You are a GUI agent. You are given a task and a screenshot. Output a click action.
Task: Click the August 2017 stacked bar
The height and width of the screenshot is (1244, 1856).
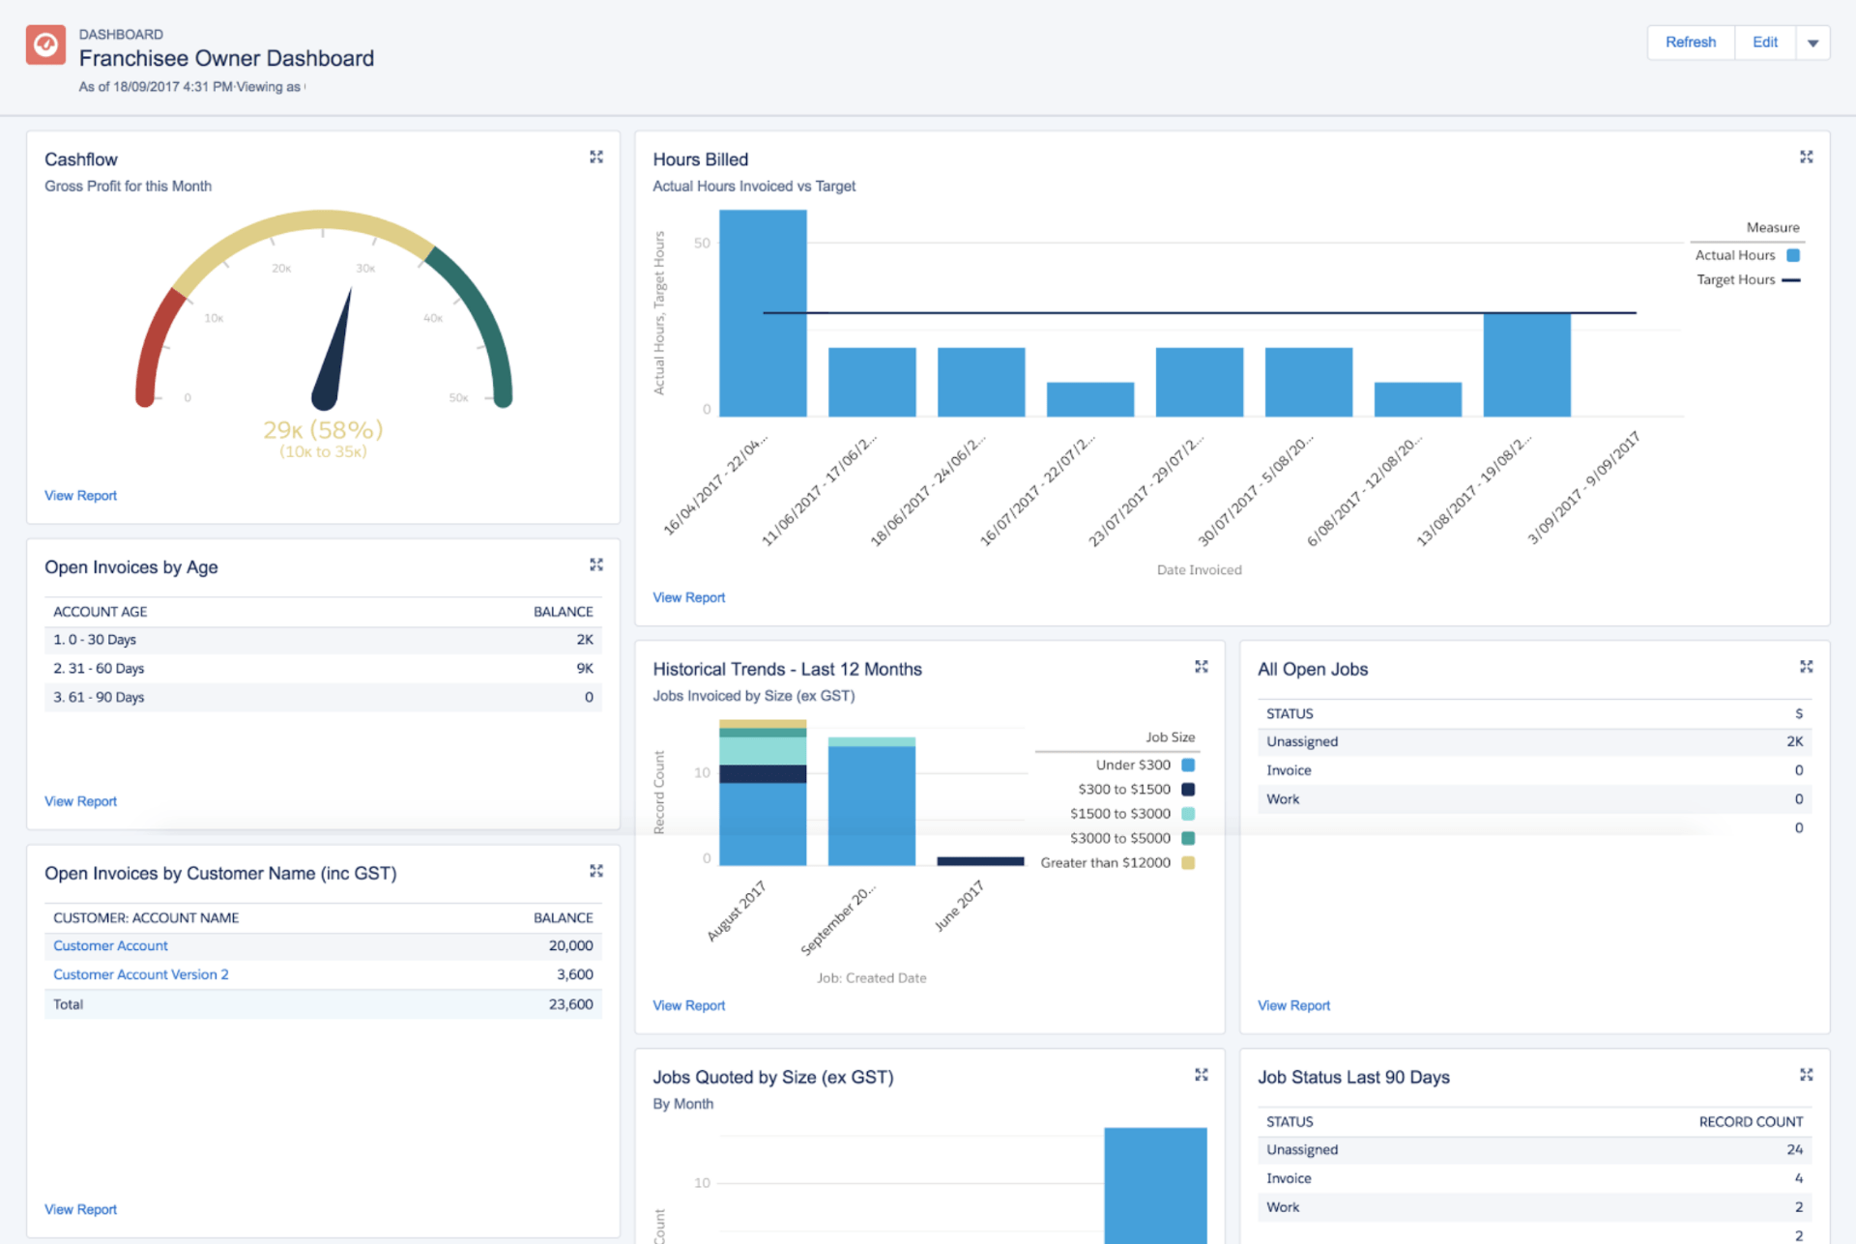tap(763, 793)
